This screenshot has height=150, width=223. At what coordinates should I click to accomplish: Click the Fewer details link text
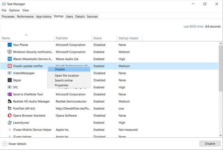17,144
